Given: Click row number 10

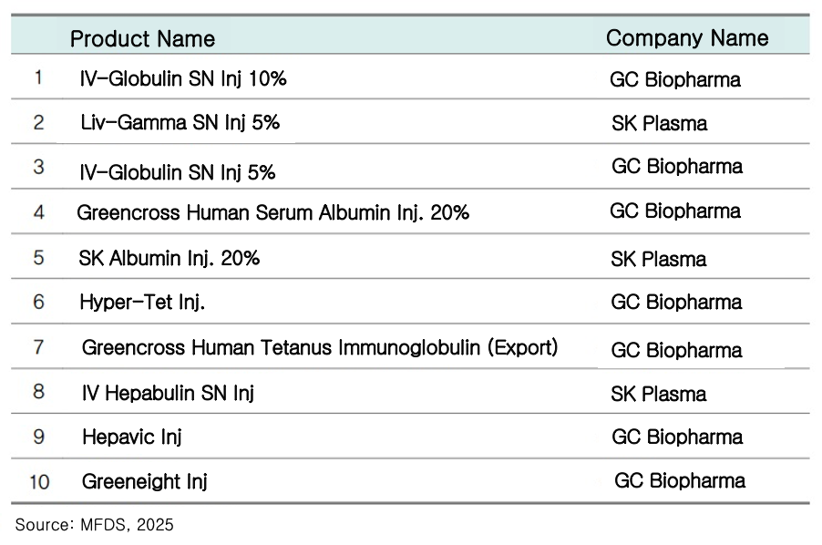Looking at the screenshot, I should (x=39, y=481).
